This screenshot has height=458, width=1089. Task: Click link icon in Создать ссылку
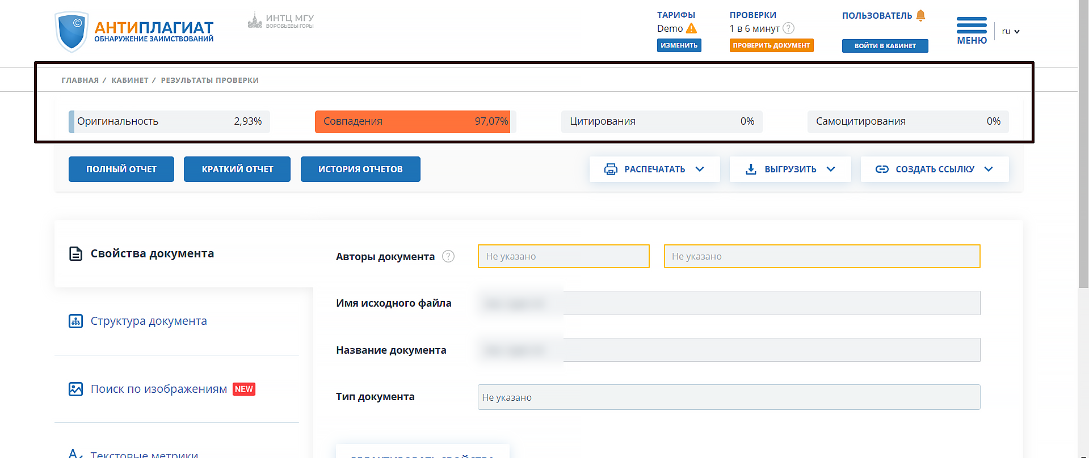pos(882,169)
